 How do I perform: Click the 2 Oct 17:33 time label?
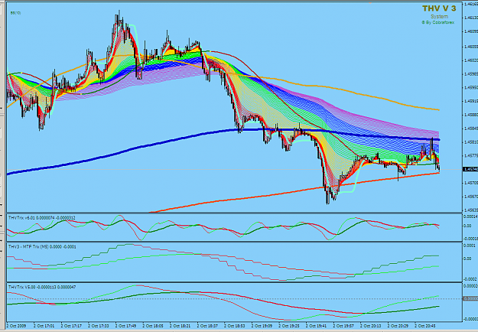[x=99, y=326]
